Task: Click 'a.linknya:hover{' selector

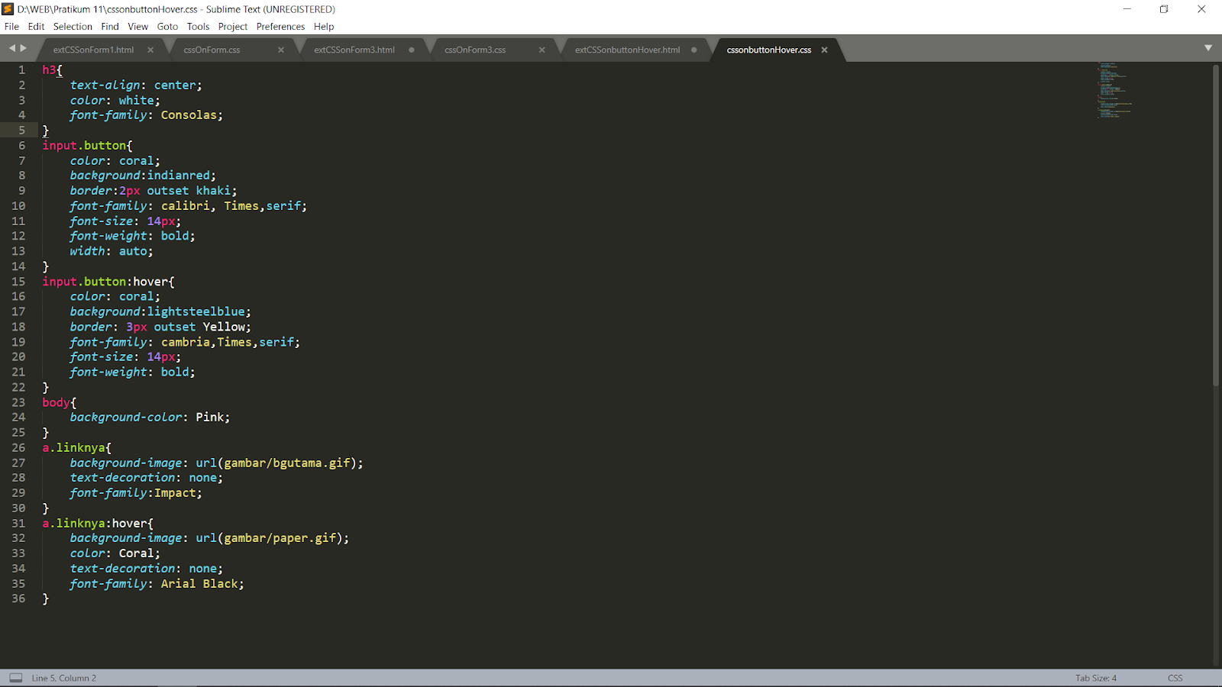Action: point(98,523)
